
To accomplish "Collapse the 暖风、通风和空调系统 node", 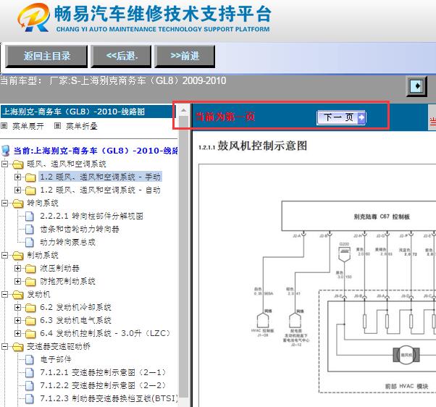I will [x=5, y=164].
